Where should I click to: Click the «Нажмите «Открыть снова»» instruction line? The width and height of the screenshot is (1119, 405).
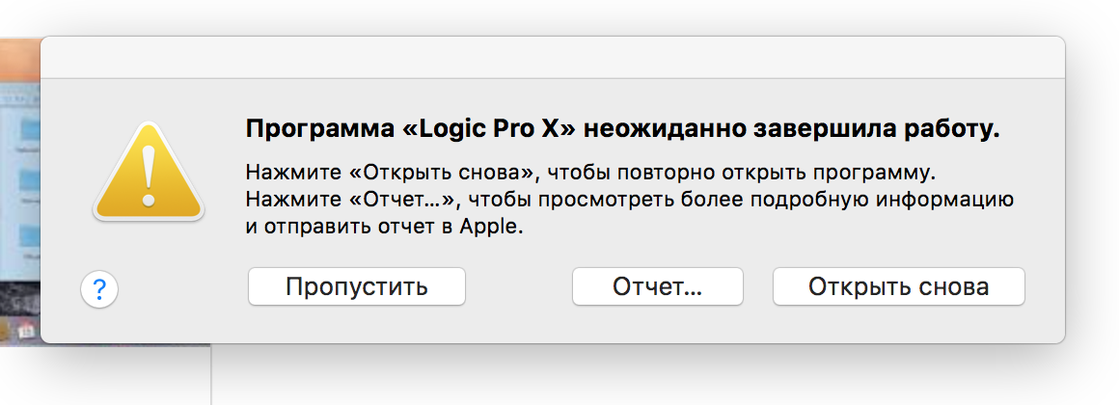pos(590,175)
